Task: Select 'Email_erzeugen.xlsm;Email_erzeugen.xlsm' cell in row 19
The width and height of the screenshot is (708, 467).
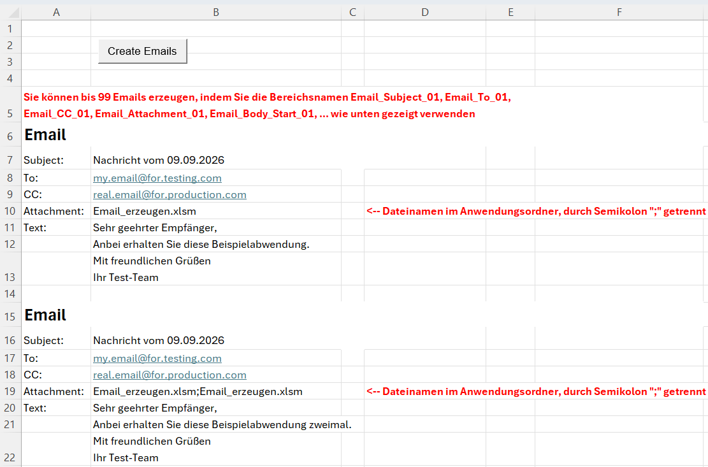Action: click(198, 392)
